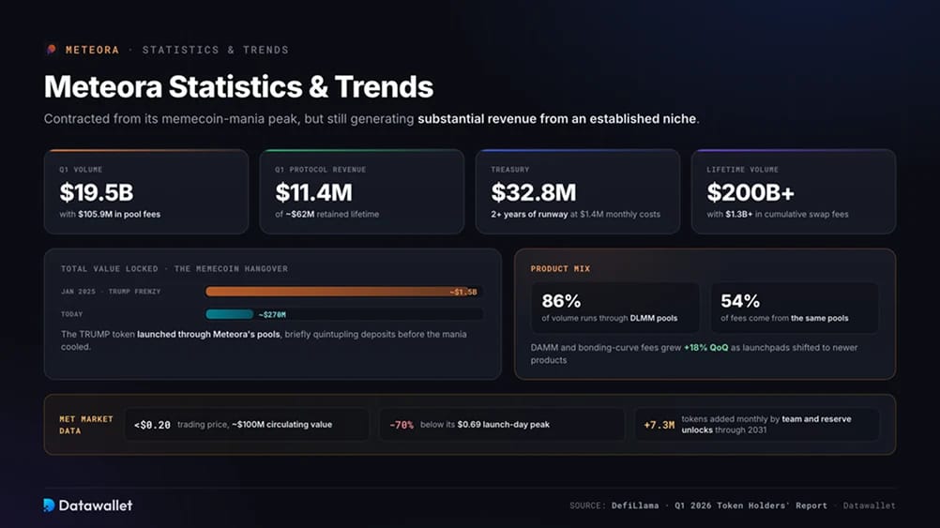
Task: Click the orange Jan 2025 TVL bar
Action: (x=343, y=292)
